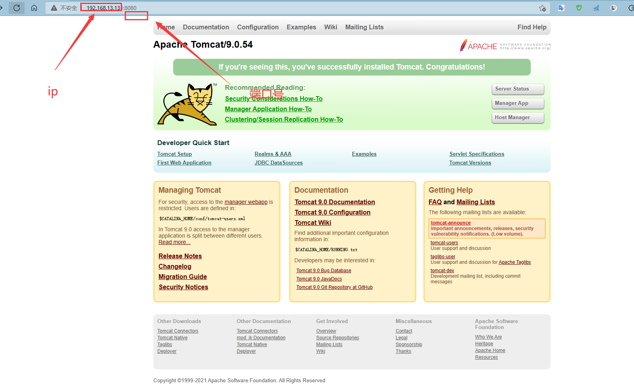Open the database search extension icon

614,8
